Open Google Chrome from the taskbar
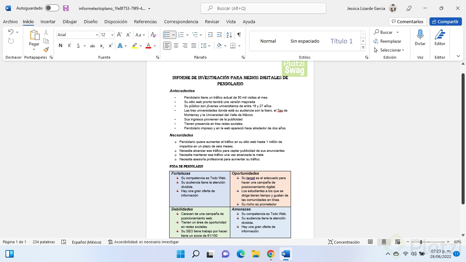The width and height of the screenshot is (466, 262). (x=271, y=254)
